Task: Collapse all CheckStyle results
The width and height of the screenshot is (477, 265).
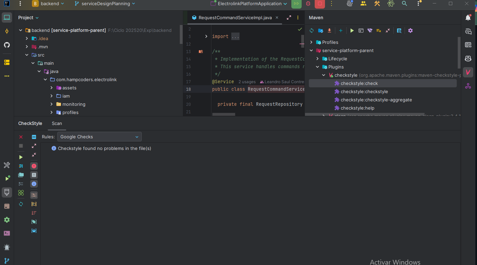Action: click(34, 155)
